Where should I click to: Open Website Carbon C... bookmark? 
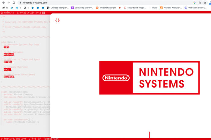[x=195, y=8]
